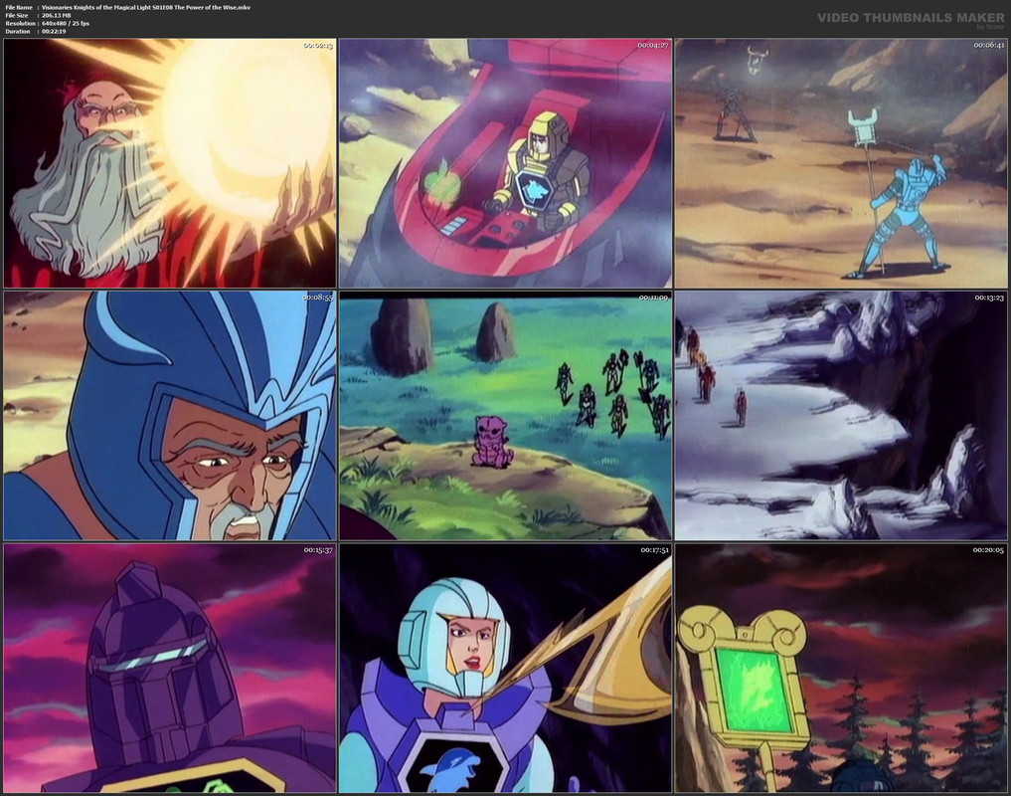Click the Resolution label in the header

pos(19,23)
